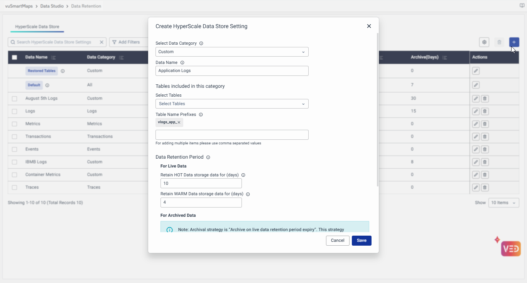Screen dimensions: 527x283
Task: Click the info icon beside Data Name label
Action: (x=182, y=62)
